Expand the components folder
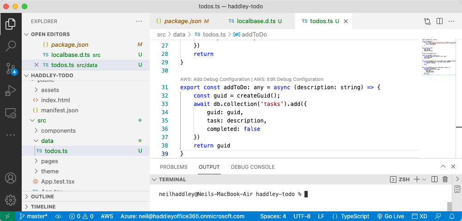Screen dimensions: 462x221 pyautogui.click(x=58, y=131)
